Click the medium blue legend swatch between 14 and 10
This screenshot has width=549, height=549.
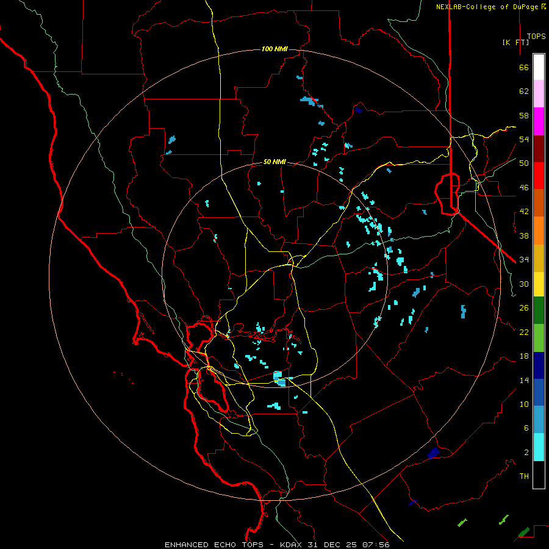coord(539,392)
